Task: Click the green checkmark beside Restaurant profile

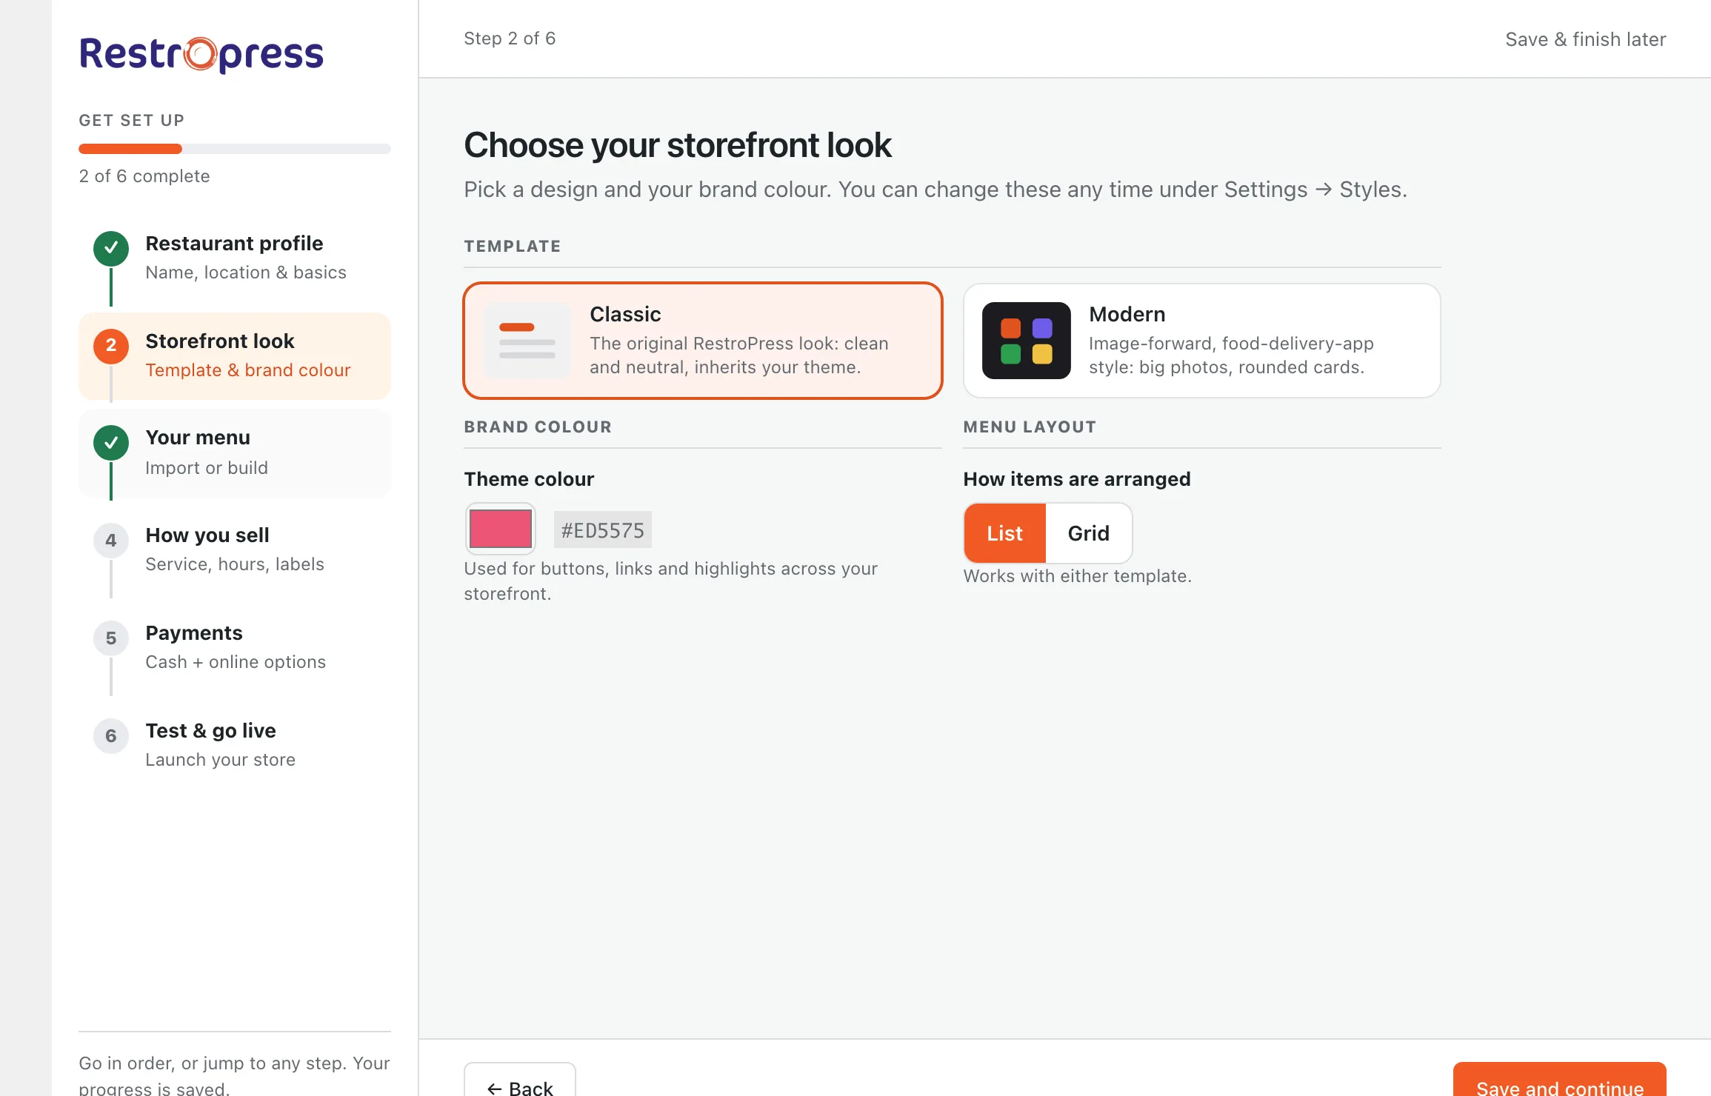Action: pyautogui.click(x=111, y=248)
